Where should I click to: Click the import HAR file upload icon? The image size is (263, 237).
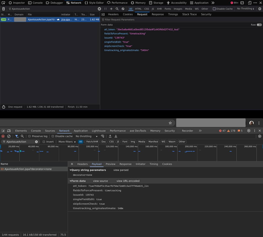pos(110,136)
